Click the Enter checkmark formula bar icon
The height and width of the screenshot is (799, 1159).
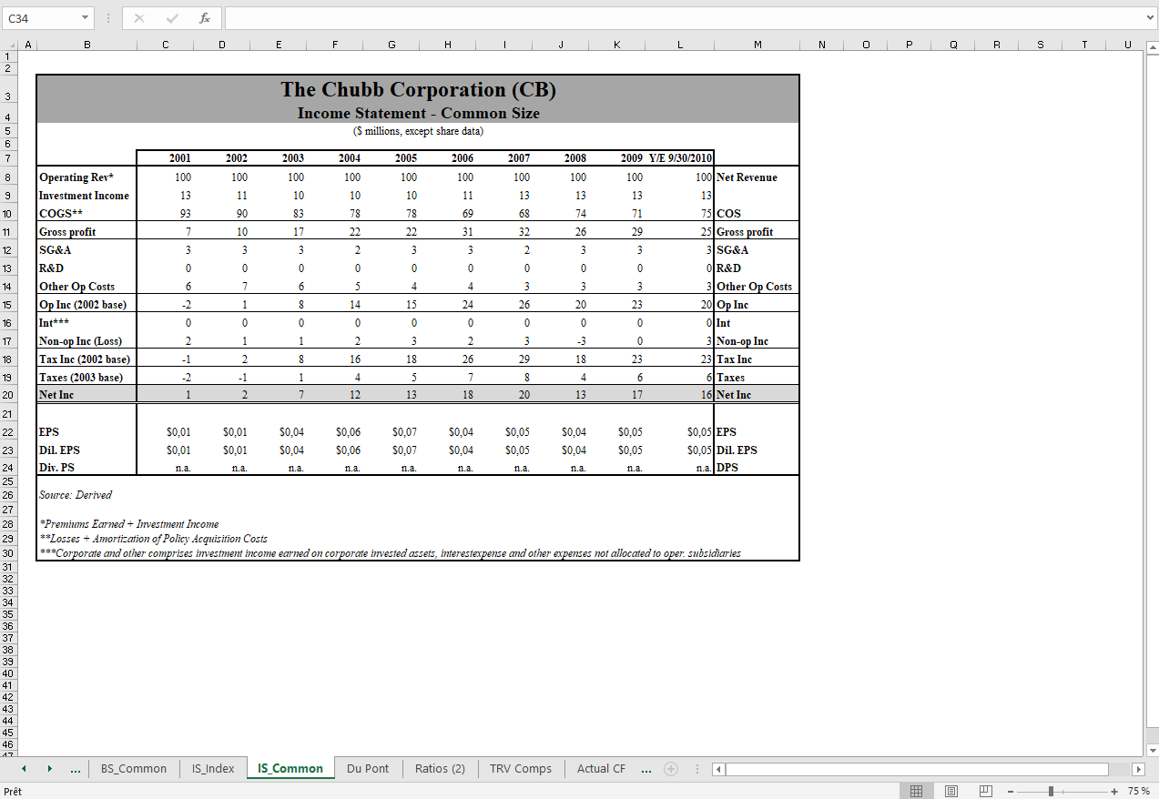tap(172, 18)
